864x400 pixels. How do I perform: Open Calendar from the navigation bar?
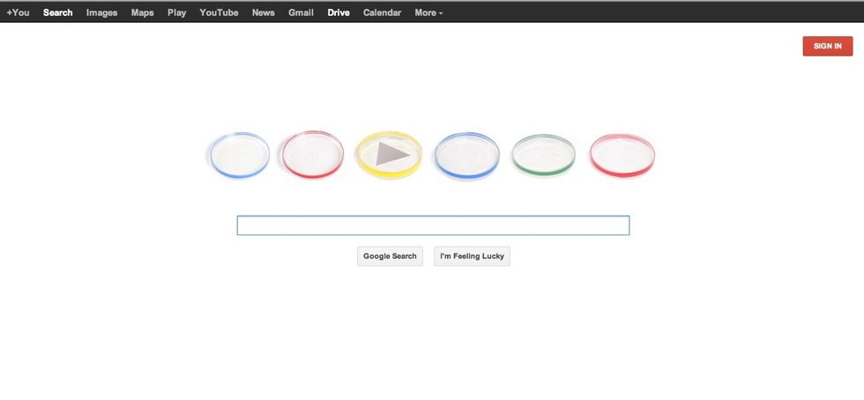382,12
